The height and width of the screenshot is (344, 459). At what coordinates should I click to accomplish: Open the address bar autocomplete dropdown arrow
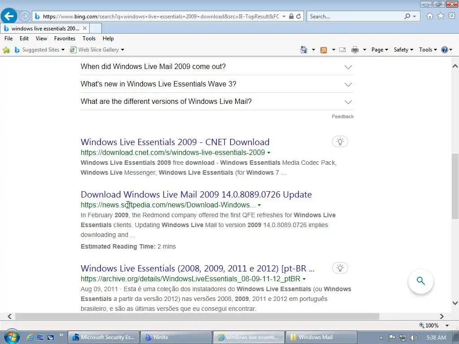pos(284,17)
